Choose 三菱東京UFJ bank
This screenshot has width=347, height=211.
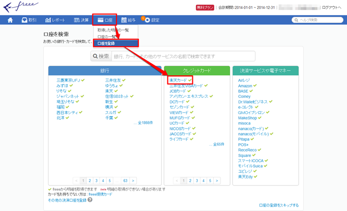point(68,80)
